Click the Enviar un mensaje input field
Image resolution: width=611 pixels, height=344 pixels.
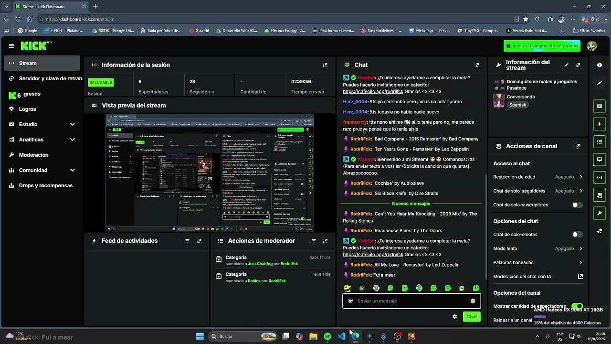411,301
